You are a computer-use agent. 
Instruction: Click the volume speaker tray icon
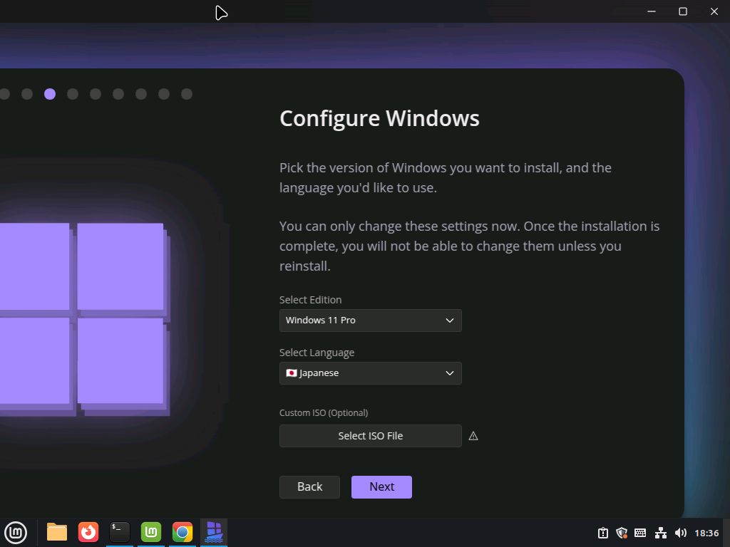pyautogui.click(x=681, y=533)
